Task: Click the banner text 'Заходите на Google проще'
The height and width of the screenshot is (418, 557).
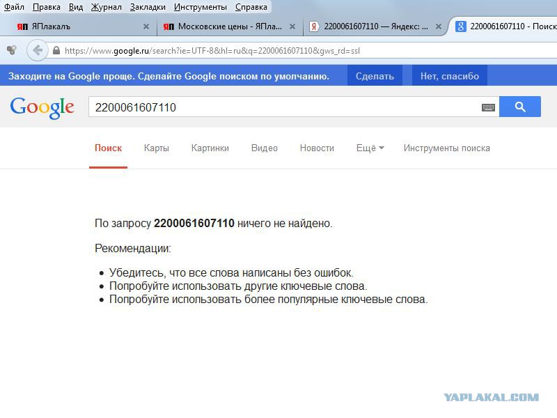Action: point(71,76)
